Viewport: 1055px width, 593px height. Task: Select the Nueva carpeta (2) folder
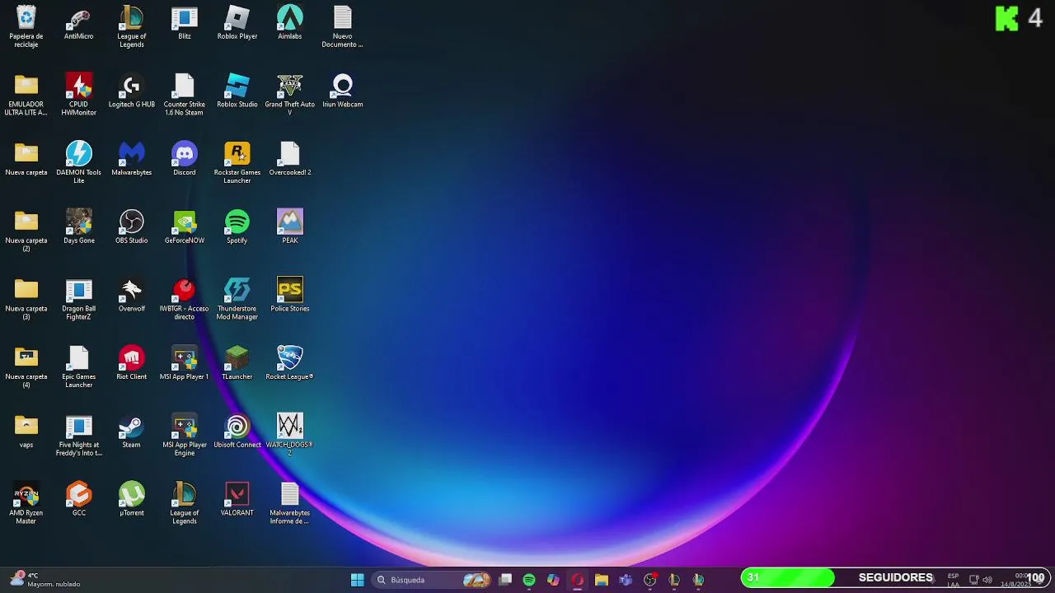[x=26, y=231]
